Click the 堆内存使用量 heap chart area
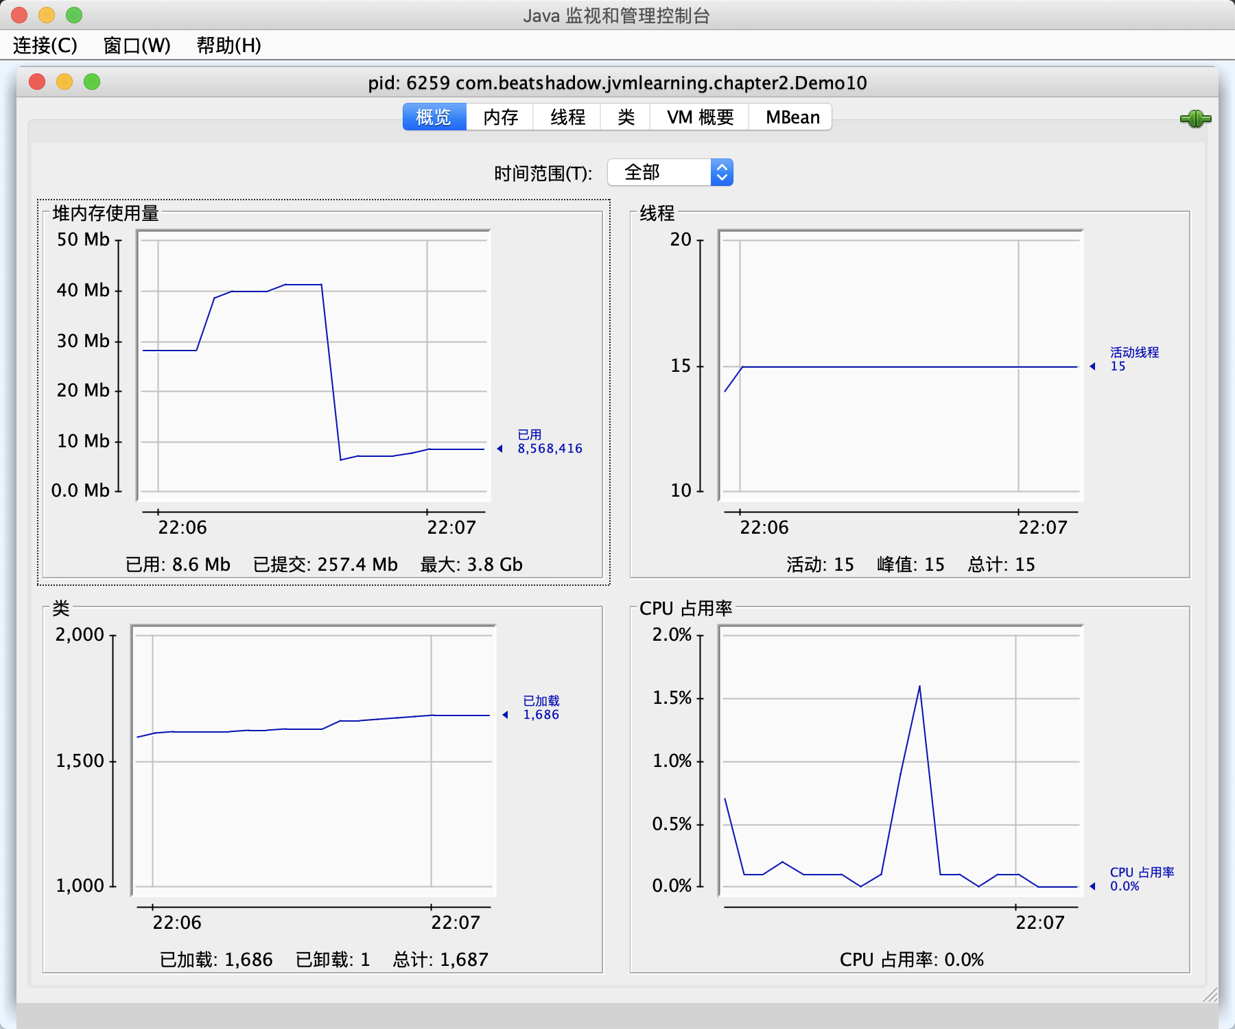The width and height of the screenshot is (1235, 1029). tap(314, 365)
